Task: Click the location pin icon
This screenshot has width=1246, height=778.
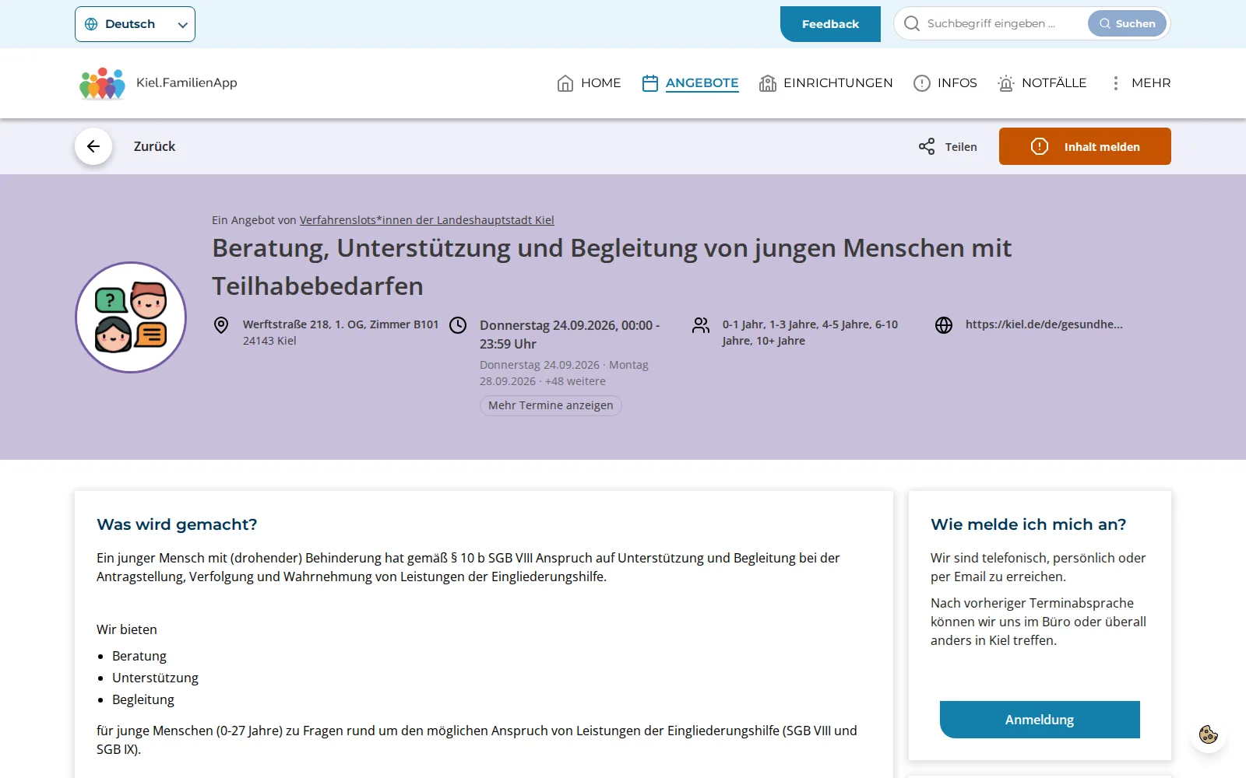Action: pos(221,325)
